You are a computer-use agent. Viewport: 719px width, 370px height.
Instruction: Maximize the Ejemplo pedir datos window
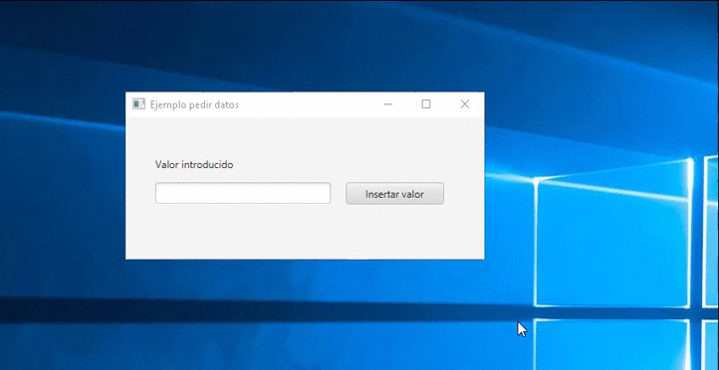(426, 104)
